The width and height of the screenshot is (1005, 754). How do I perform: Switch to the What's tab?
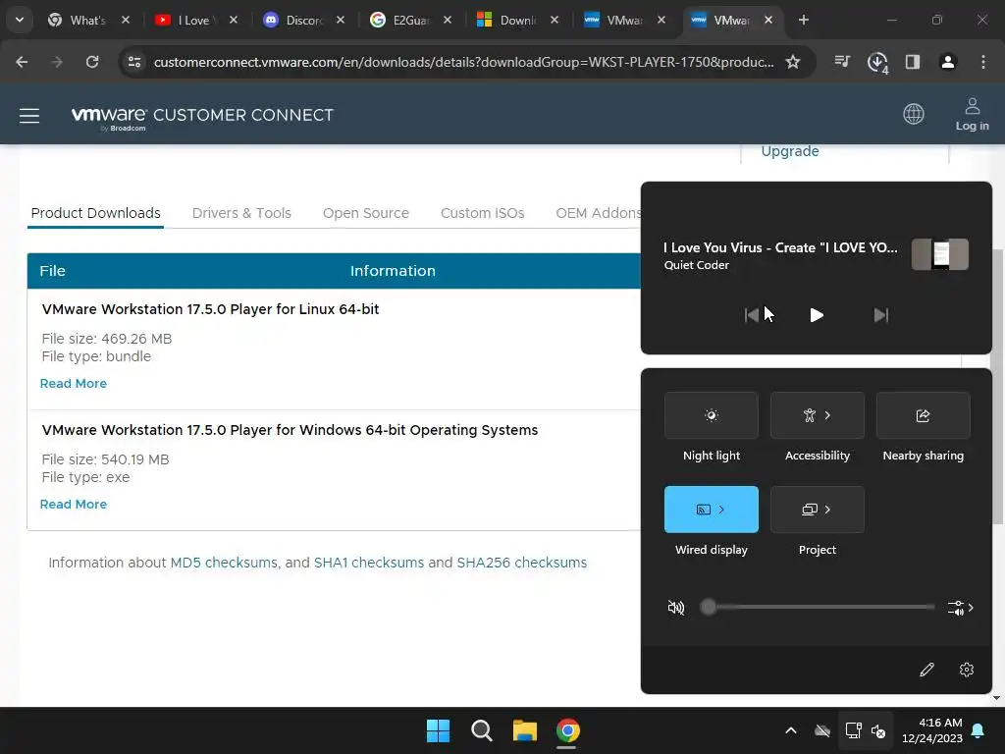tap(87, 21)
